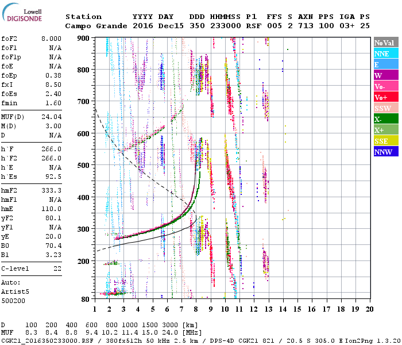The height and width of the screenshot is (345, 402).
Task: Click the X- legend swatch
Action: (x=386, y=119)
